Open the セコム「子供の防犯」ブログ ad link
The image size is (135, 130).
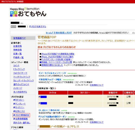59,33
